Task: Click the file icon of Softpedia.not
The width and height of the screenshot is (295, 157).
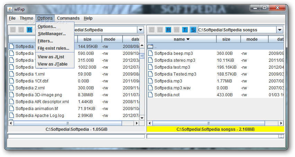Action: point(150,95)
